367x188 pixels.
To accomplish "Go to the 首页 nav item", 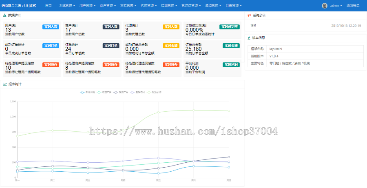I will click(49, 6).
